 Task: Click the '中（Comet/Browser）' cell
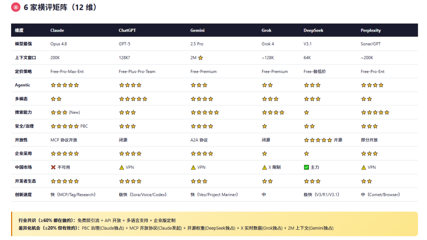380,195
